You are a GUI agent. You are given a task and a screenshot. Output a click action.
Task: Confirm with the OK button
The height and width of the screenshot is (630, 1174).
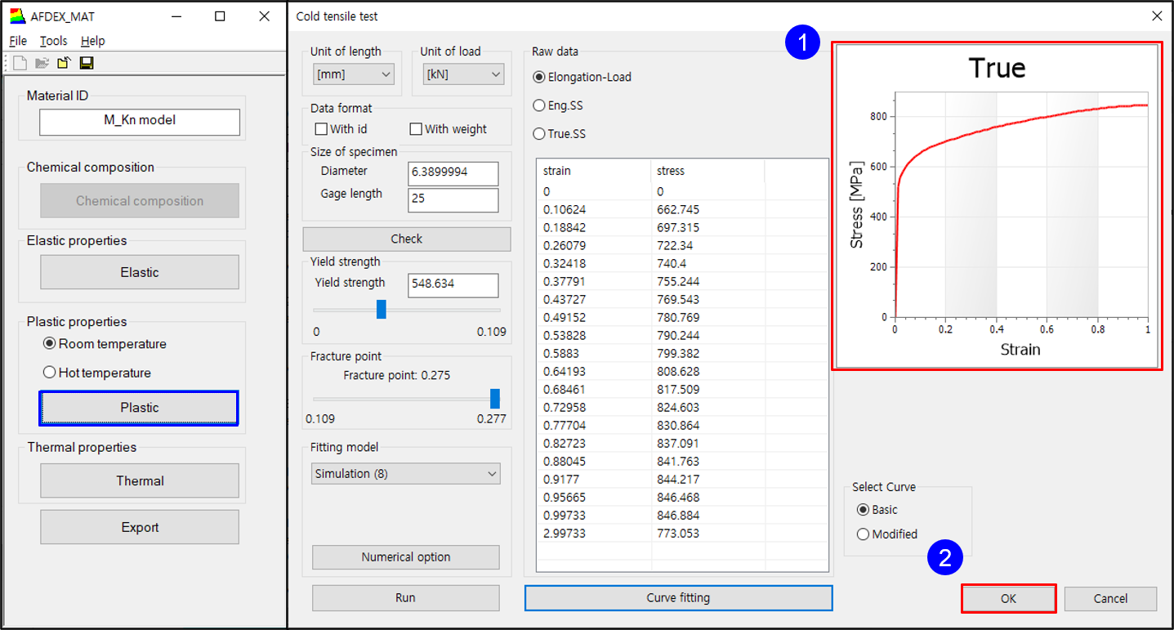(1009, 599)
